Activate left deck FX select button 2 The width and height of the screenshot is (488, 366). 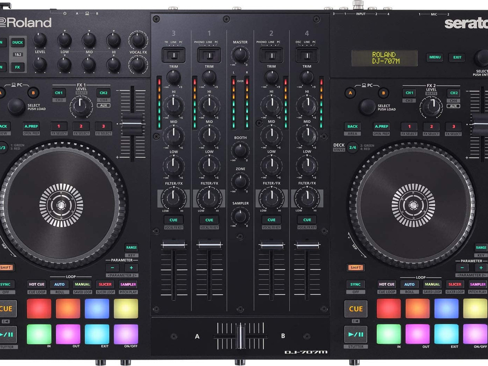[x=81, y=127]
